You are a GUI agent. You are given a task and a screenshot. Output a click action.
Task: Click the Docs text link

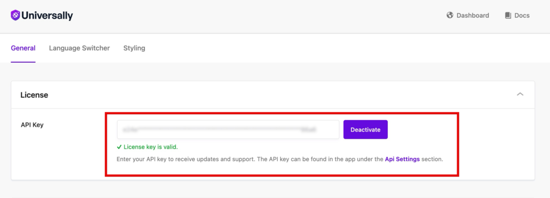pyautogui.click(x=522, y=16)
